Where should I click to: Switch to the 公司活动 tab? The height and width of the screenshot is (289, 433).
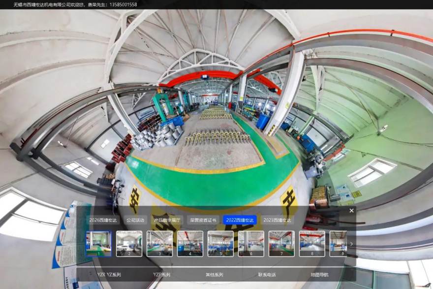pyautogui.click(x=135, y=220)
